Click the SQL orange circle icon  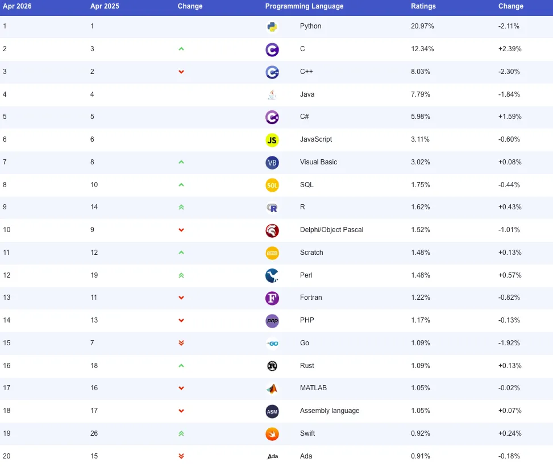click(x=272, y=185)
